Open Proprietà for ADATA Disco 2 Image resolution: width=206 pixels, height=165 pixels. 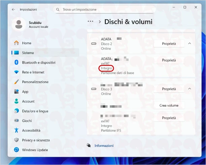pyautogui.click(x=169, y=43)
